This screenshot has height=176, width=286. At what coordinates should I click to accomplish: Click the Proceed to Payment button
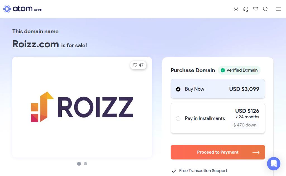coord(218,152)
